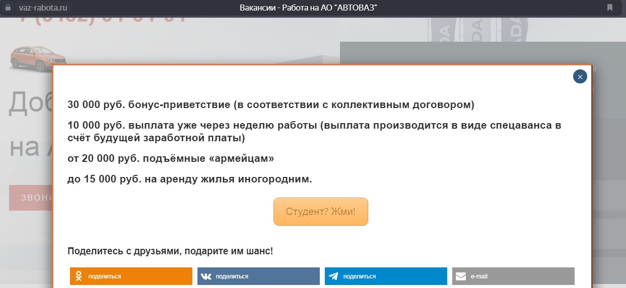Click text '30 000 руб. бонус-приветствие'

click(x=149, y=105)
